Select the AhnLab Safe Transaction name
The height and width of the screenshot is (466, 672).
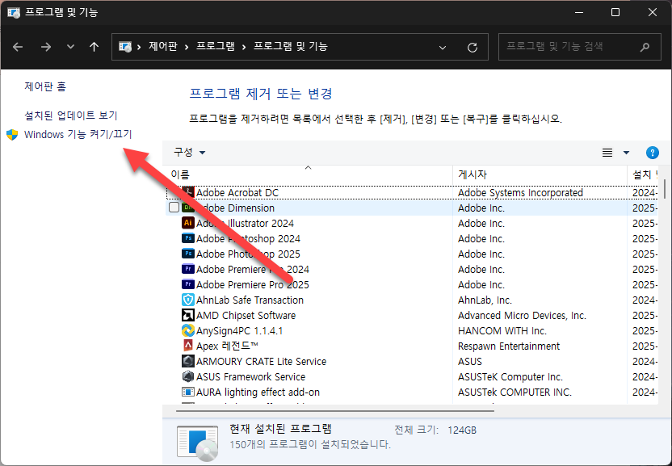pyautogui.click(x=250, y=300)
